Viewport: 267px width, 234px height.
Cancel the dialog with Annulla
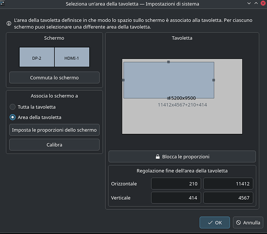coord(248,222)
